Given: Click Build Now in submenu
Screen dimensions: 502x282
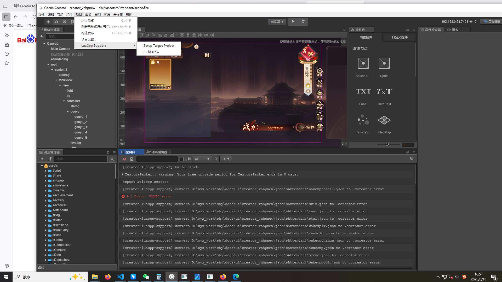Looking at the screenshot, I should (151, 52).
